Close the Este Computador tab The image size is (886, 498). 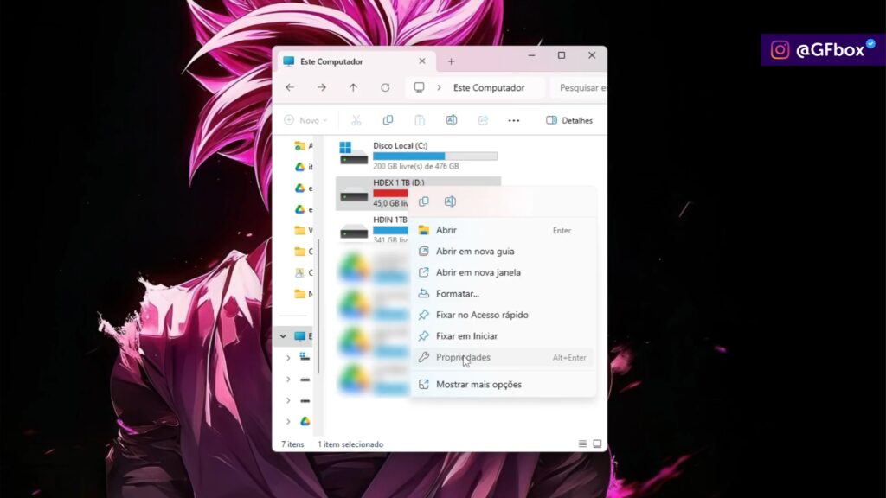(422, 61)
